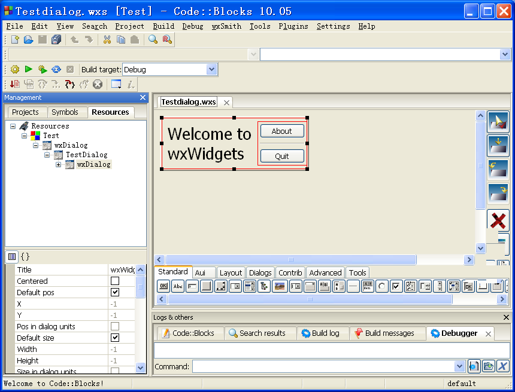Viewport: 515px width, 392px height.
Task: Click the designer's vertical scrollbar thumb
Action: click(x=480, y=165)
